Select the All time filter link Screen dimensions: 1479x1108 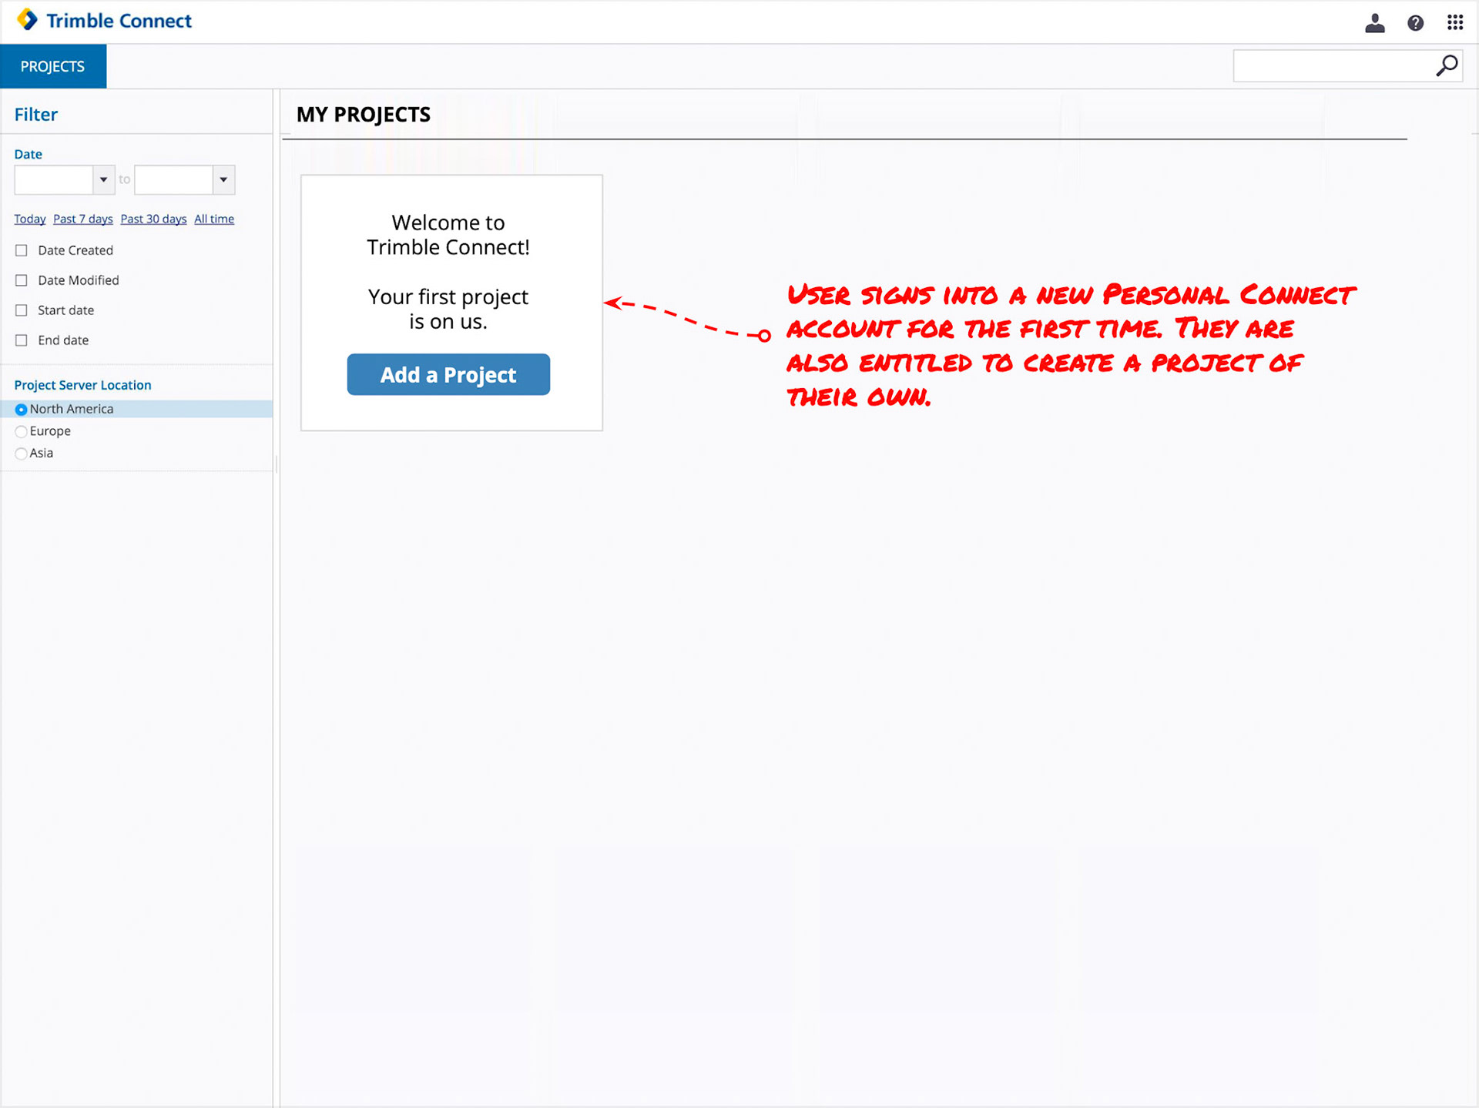coord(213,219)
